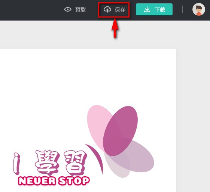210x192 pixels.
Task: Click the green 下載 download button
Action: (154, 9)
